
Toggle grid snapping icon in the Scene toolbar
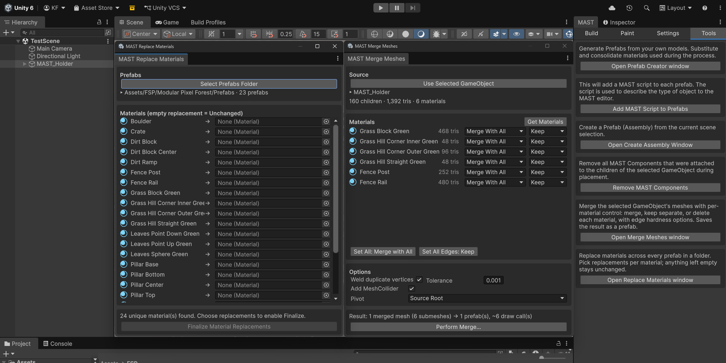[211, 34]
